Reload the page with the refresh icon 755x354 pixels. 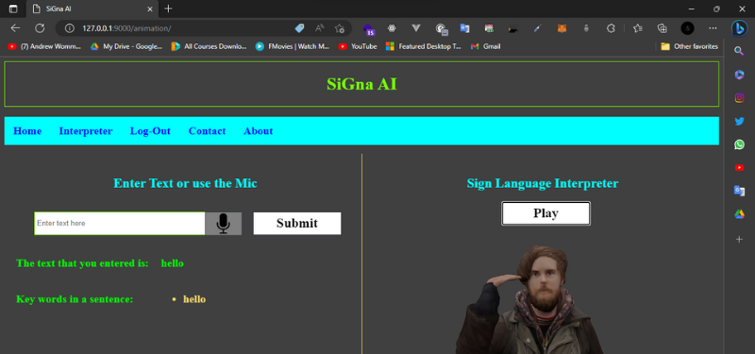40,28
